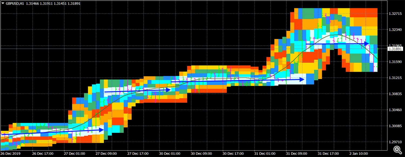Click the 30 Dec 09:00 time label
405x157 pixels.
pos(201,154)
